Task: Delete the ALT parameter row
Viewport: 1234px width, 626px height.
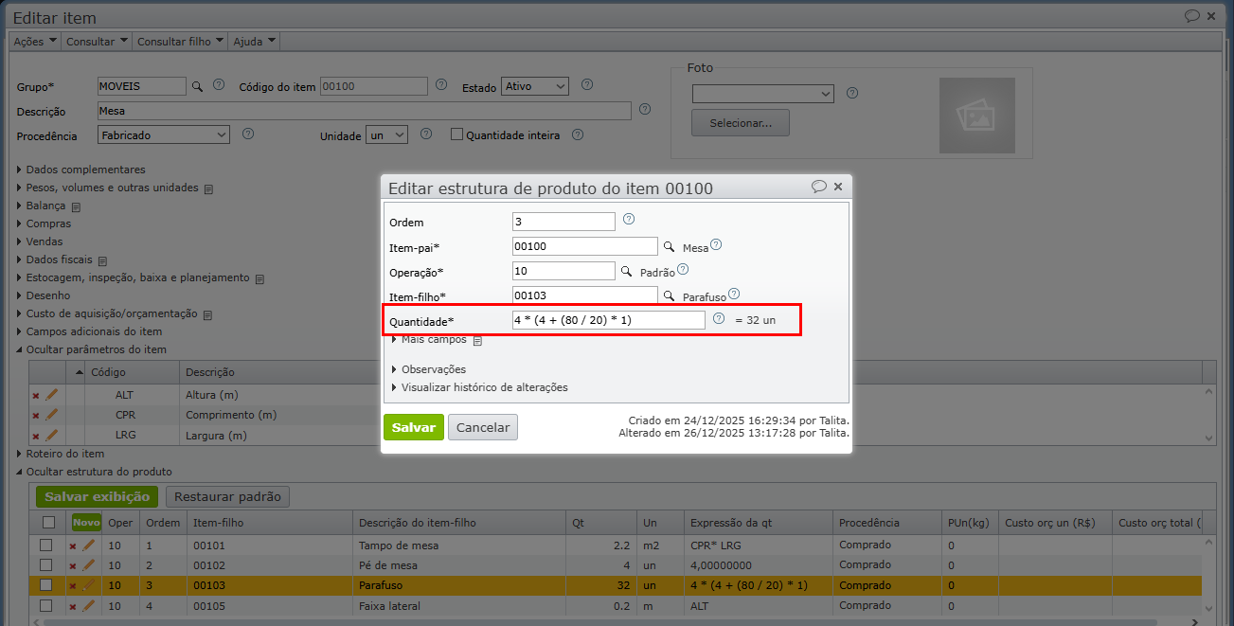Action: coord(36,395)
